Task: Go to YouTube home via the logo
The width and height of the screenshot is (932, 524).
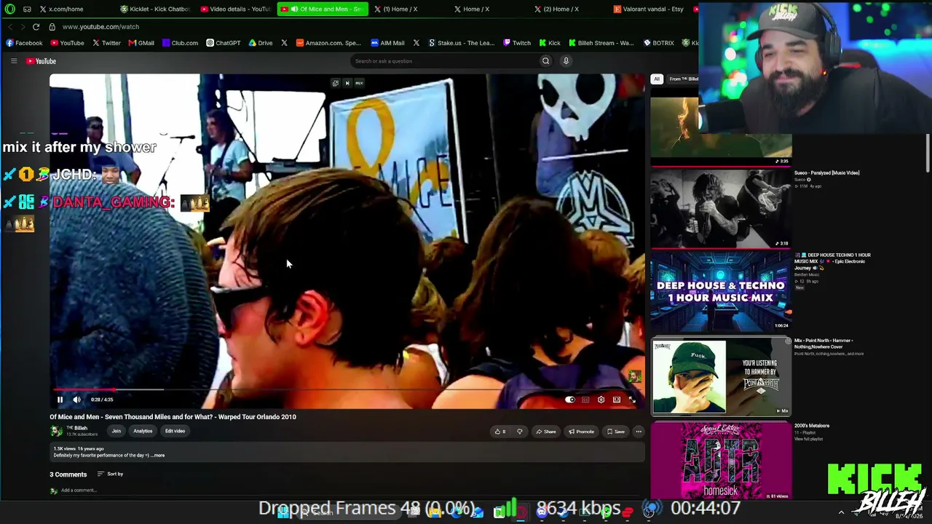Action: 41,61
